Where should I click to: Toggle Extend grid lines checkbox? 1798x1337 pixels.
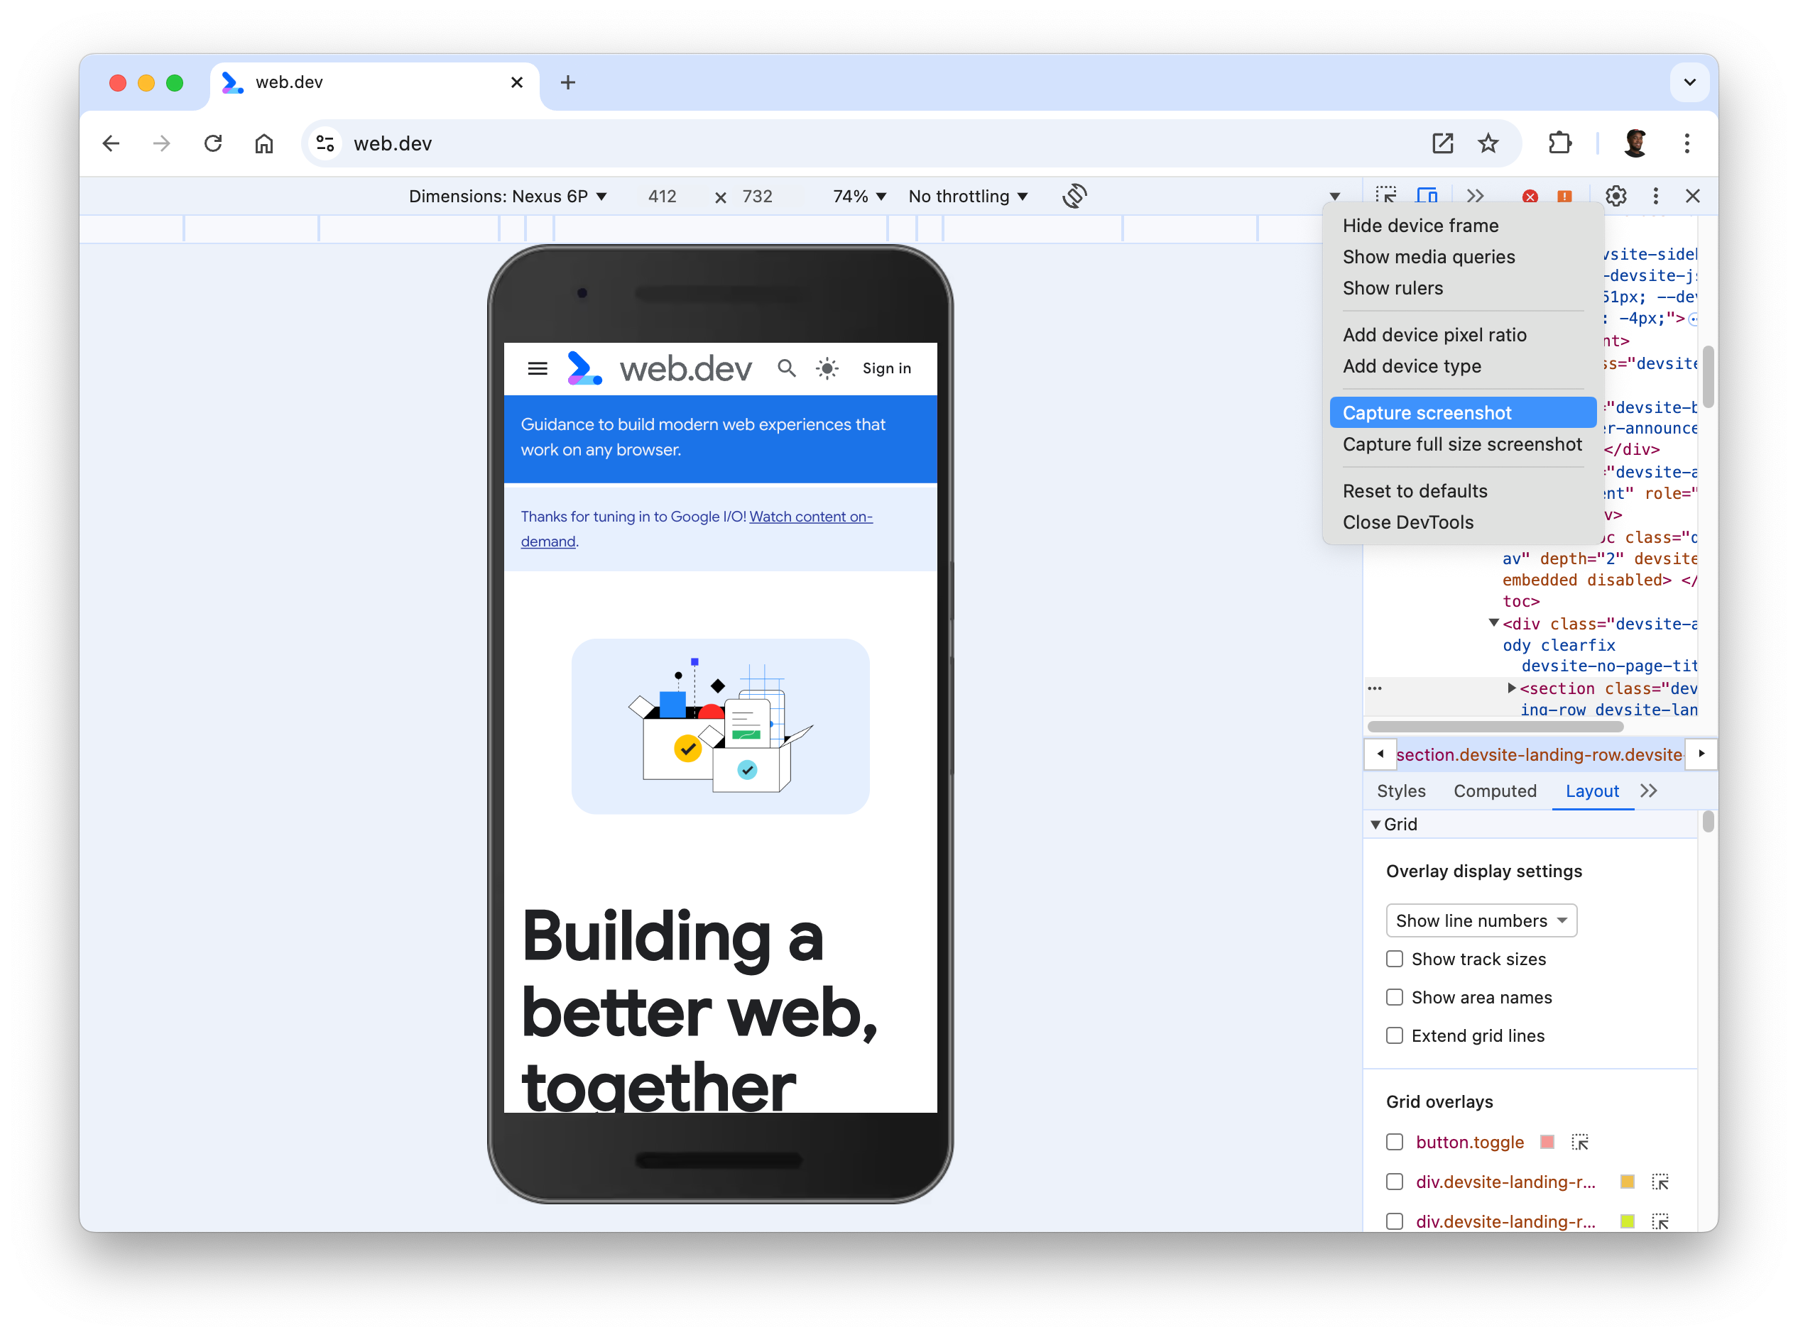[x=1393, y=1035]
